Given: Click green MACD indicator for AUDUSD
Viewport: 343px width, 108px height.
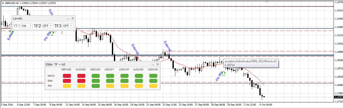Looking at the screenshot, I should [x=139, y=76].
